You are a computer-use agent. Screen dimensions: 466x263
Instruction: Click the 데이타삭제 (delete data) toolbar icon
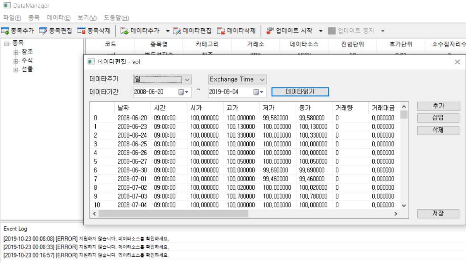point(221,31)
